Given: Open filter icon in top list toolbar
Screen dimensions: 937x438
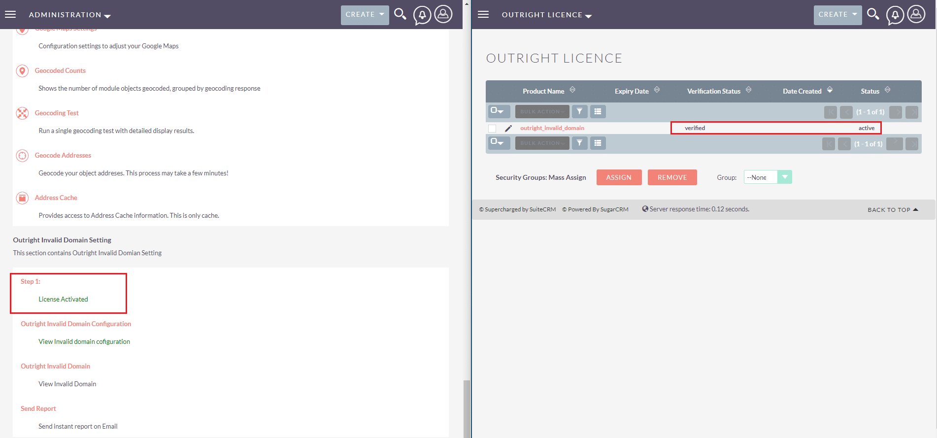Looking at the screenshot, I should click(x=580, y=111).
